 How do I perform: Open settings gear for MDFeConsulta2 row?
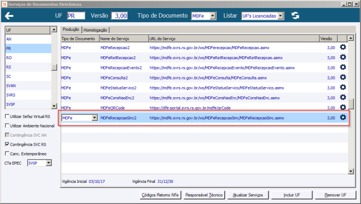coord(343,77)
